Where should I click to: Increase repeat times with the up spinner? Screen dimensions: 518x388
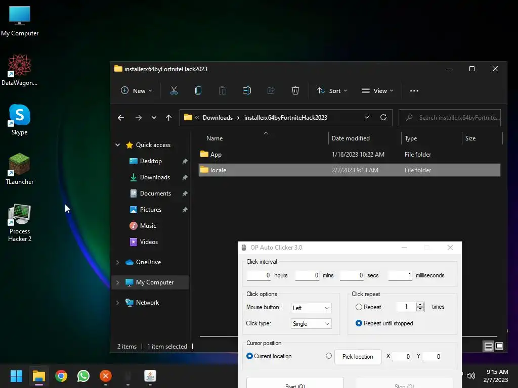click(420, 305)
